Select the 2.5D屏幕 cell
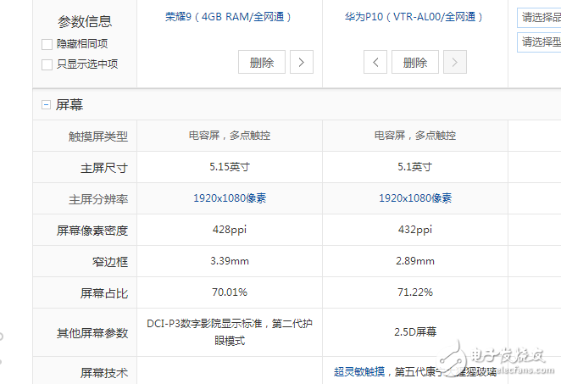Image resolution: width=561 pixels, height=384 pixels. [415, 332]
